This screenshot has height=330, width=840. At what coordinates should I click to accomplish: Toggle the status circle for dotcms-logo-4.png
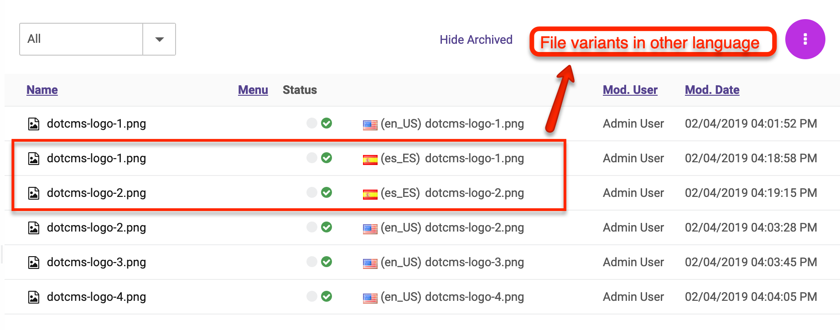click(x=311, y=296)
